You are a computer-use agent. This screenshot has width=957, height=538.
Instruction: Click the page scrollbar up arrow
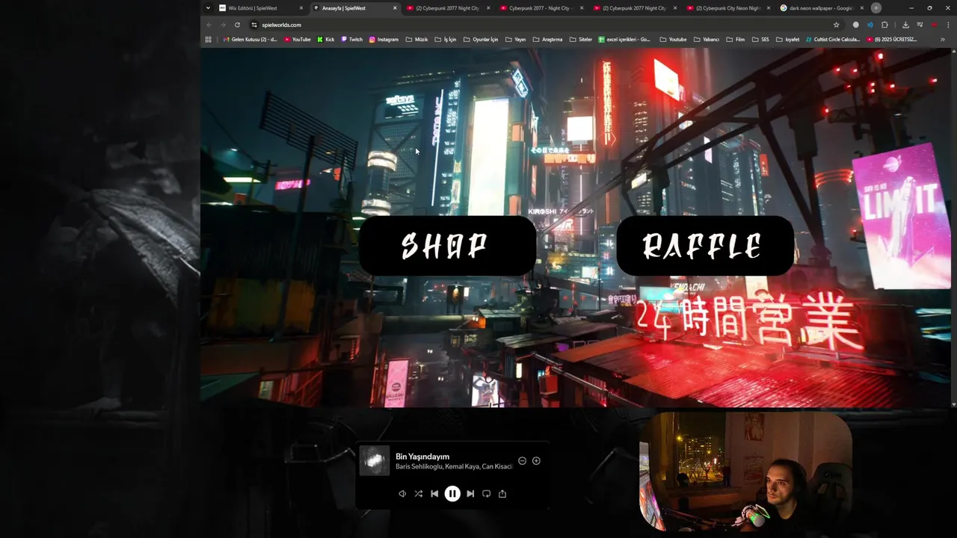(953, 52)
